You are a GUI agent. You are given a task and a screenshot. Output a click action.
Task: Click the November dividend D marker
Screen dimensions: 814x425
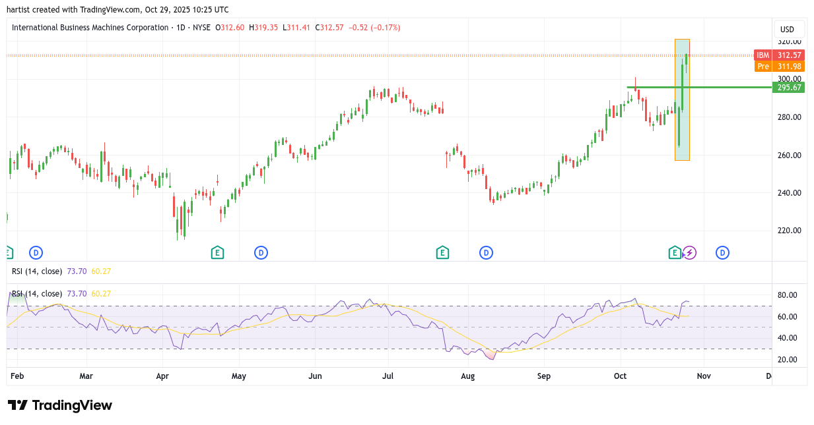tap(723, 252)
